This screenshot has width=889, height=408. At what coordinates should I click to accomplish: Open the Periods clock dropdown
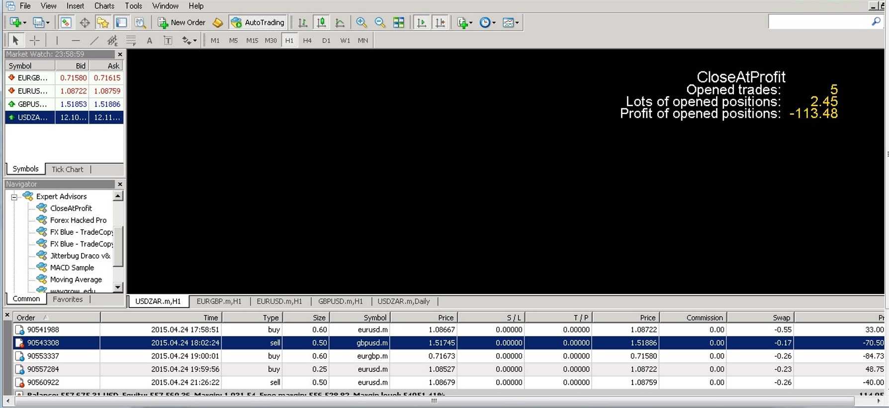(487, 22)
